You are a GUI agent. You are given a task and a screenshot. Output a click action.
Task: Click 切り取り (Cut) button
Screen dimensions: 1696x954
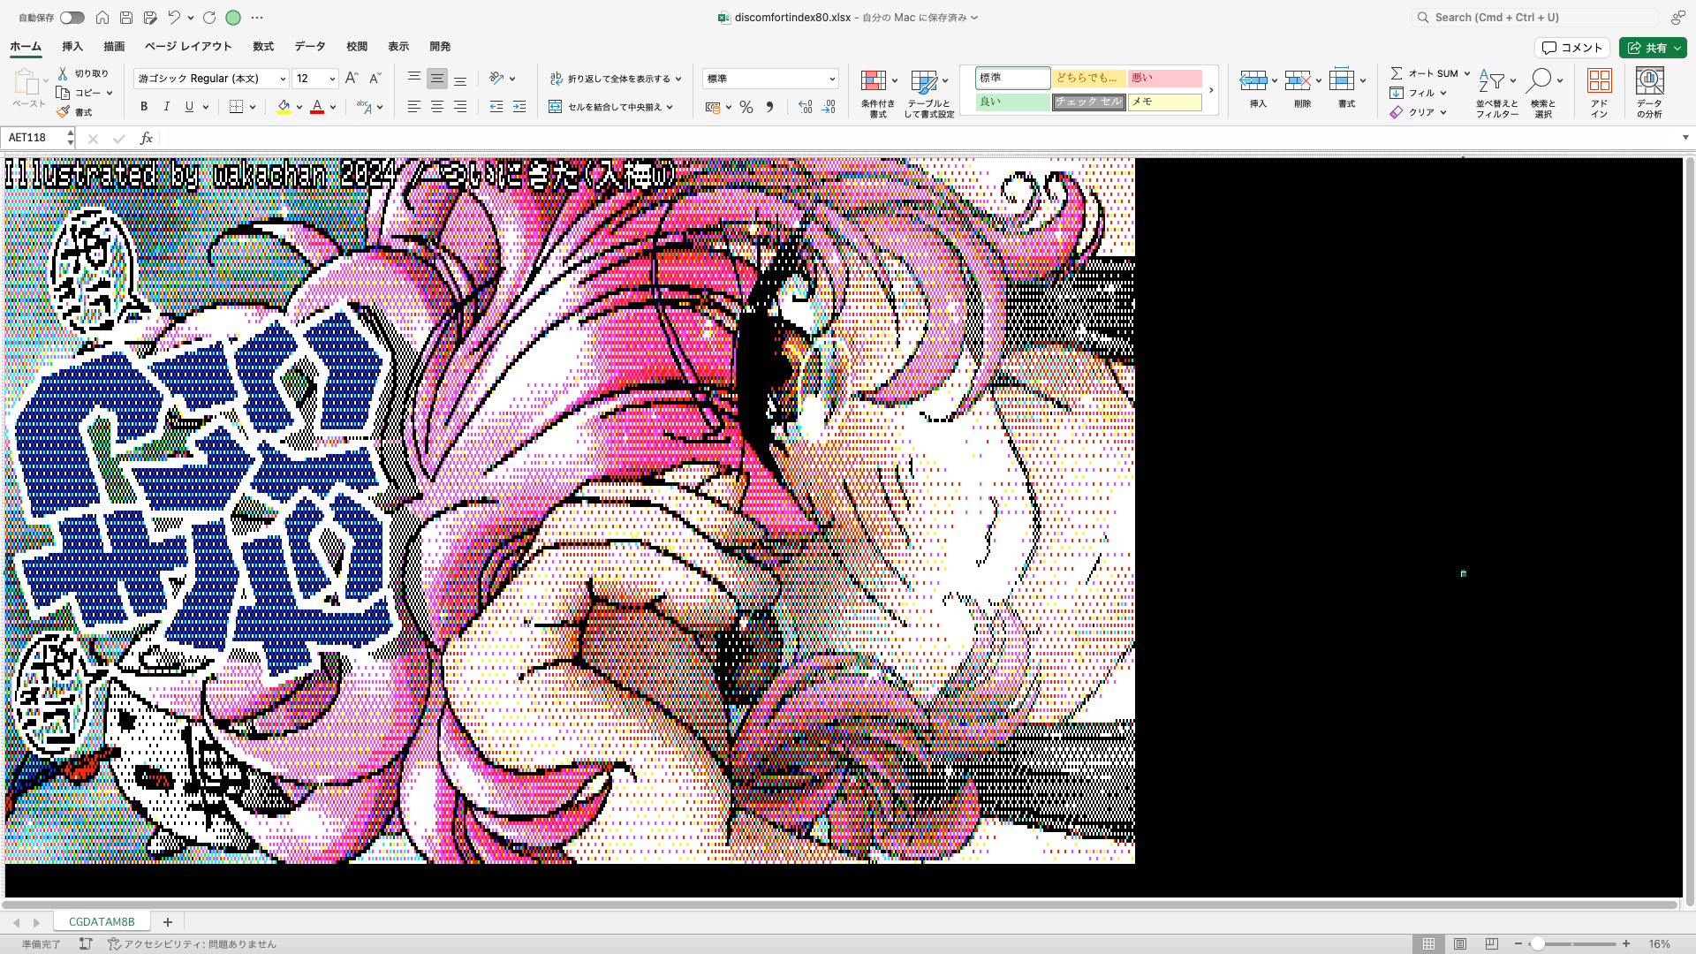83,73
